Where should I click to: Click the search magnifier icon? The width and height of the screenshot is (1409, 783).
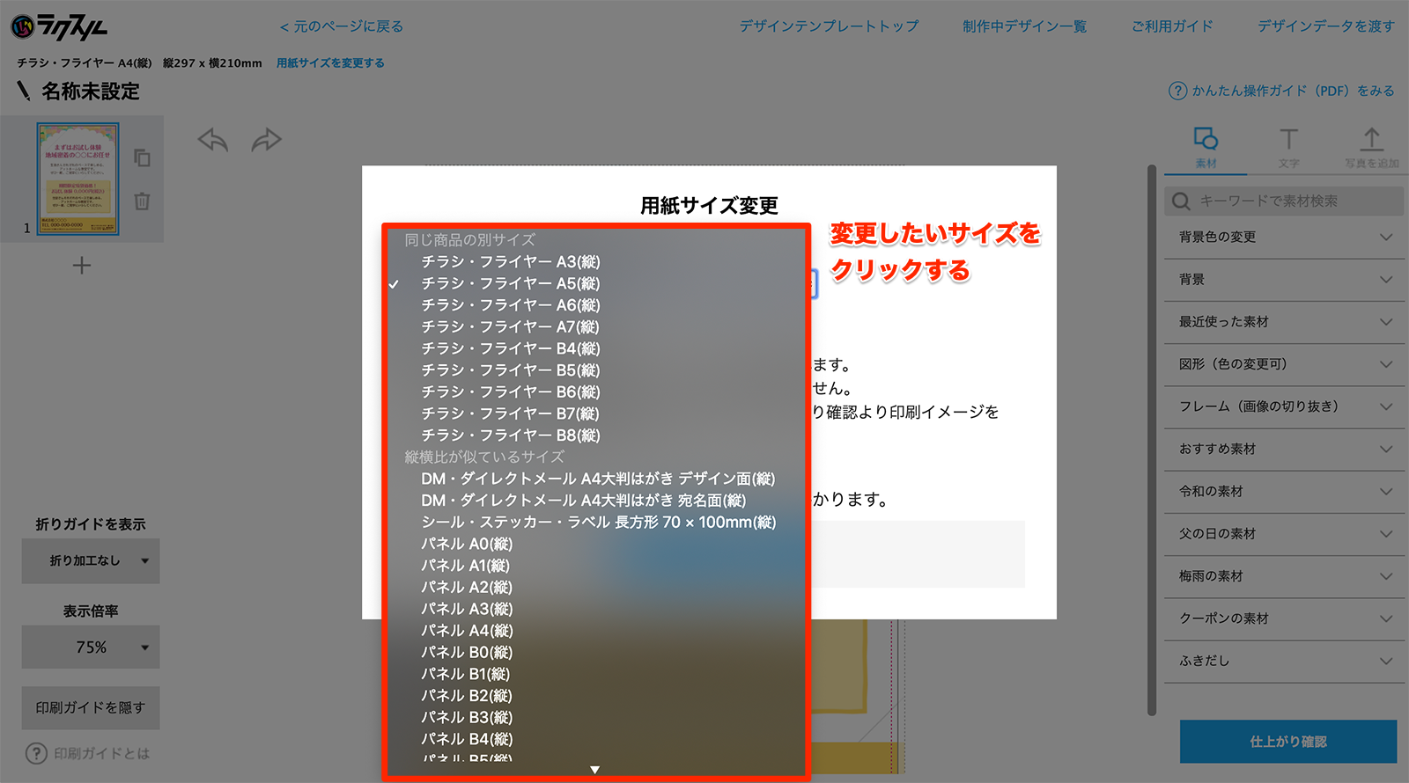pos(1182,201)
